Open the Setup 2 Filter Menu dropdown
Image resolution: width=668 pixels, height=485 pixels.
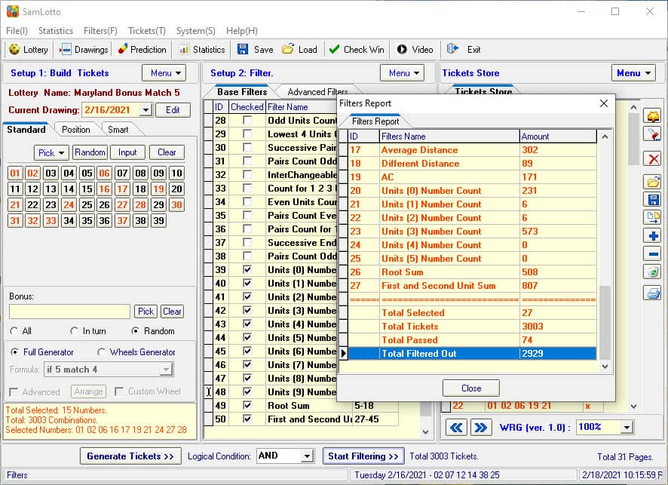click(403, 73)
